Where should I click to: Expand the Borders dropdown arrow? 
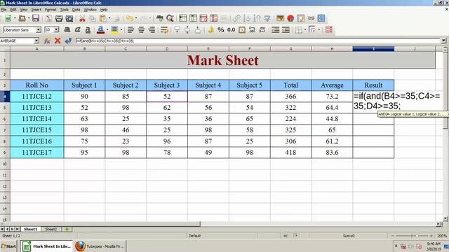point(305,29)
